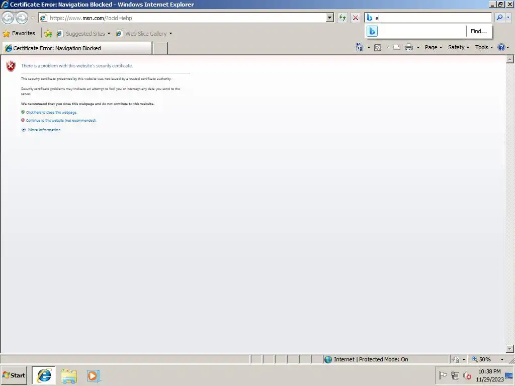515x386 pixels.
Task: Click the Internet Explorer taskbar icon
Action: [x=44, y=375]
